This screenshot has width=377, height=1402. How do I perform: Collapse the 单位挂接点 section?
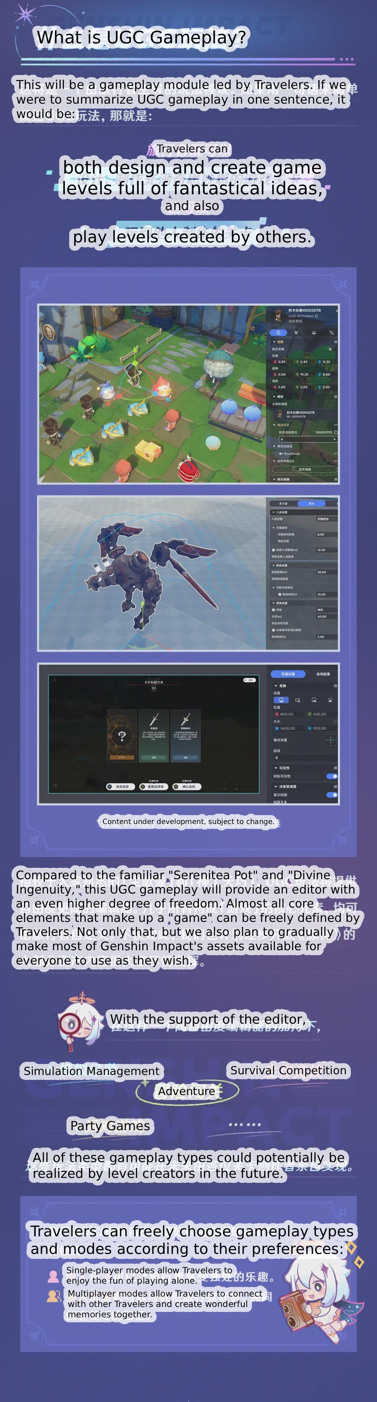(x=274, y=446)
